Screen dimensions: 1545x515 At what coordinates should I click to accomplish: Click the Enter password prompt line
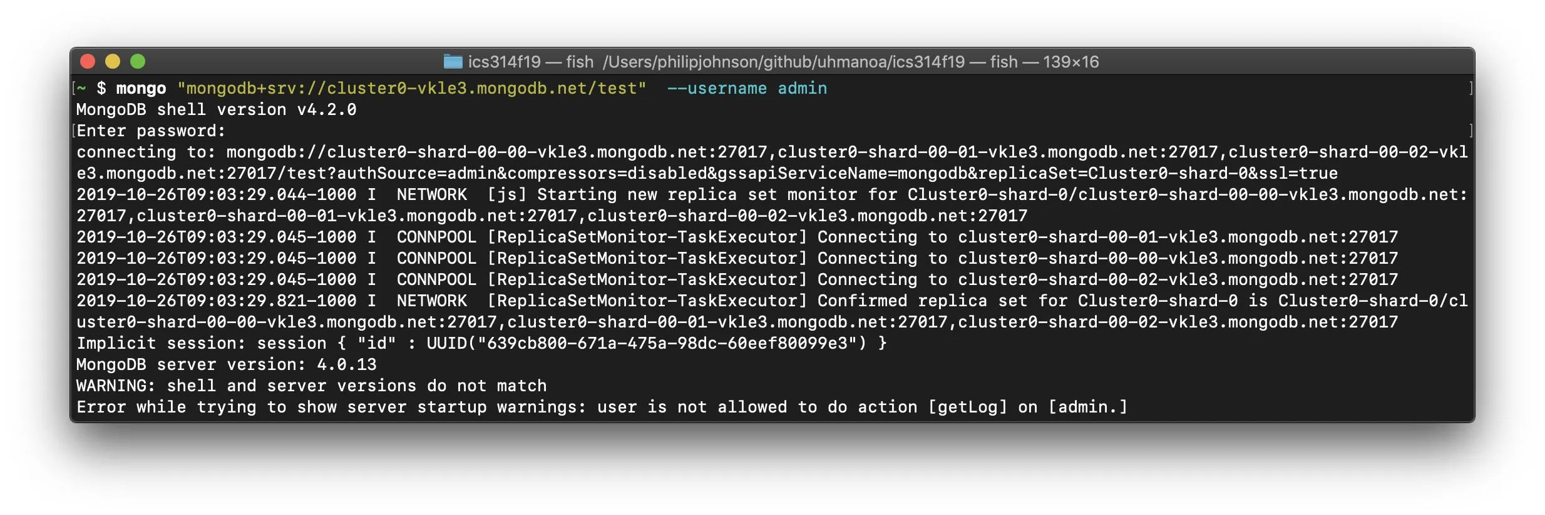point(150,131)
